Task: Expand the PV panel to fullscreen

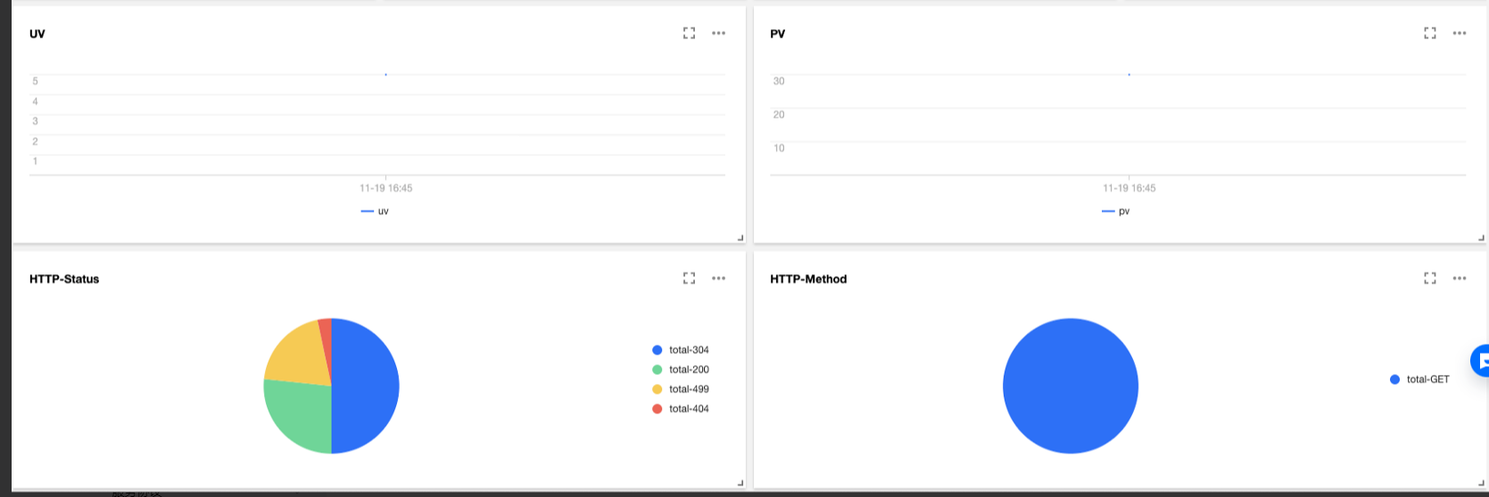Action: pos(1429,33)
